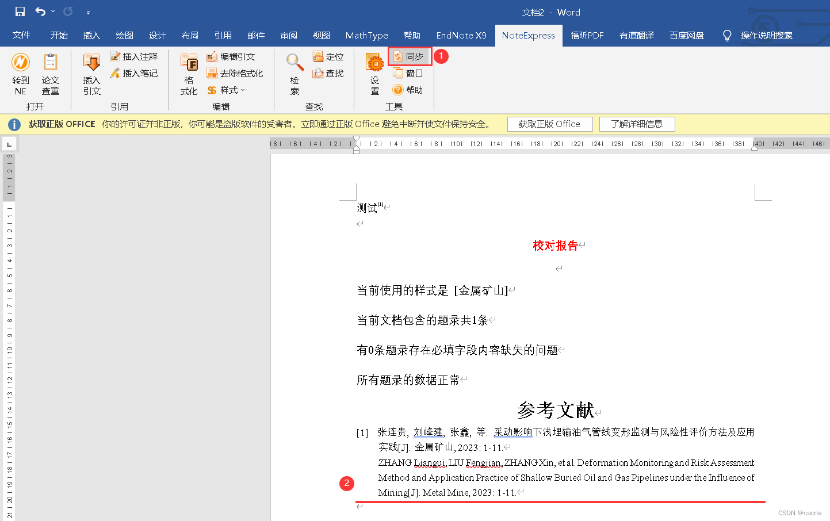The image size is (830, 521).
Task: Click the Redo icon in quick access
Action: coord(68,12)
